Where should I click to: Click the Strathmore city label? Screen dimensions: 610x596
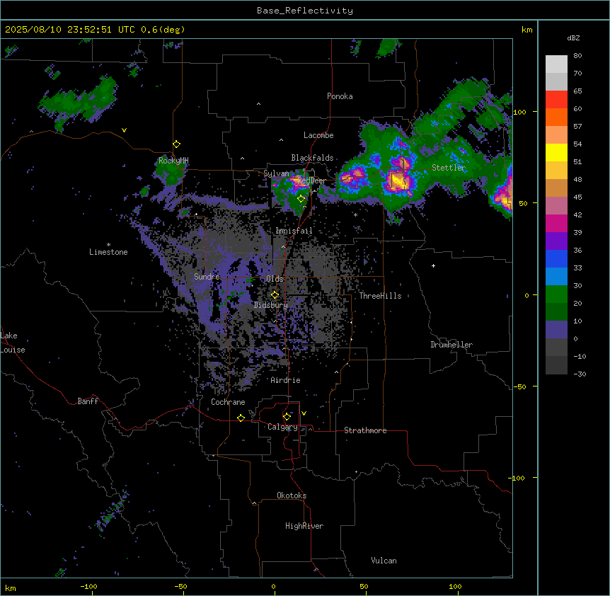(x=365, y=430)
